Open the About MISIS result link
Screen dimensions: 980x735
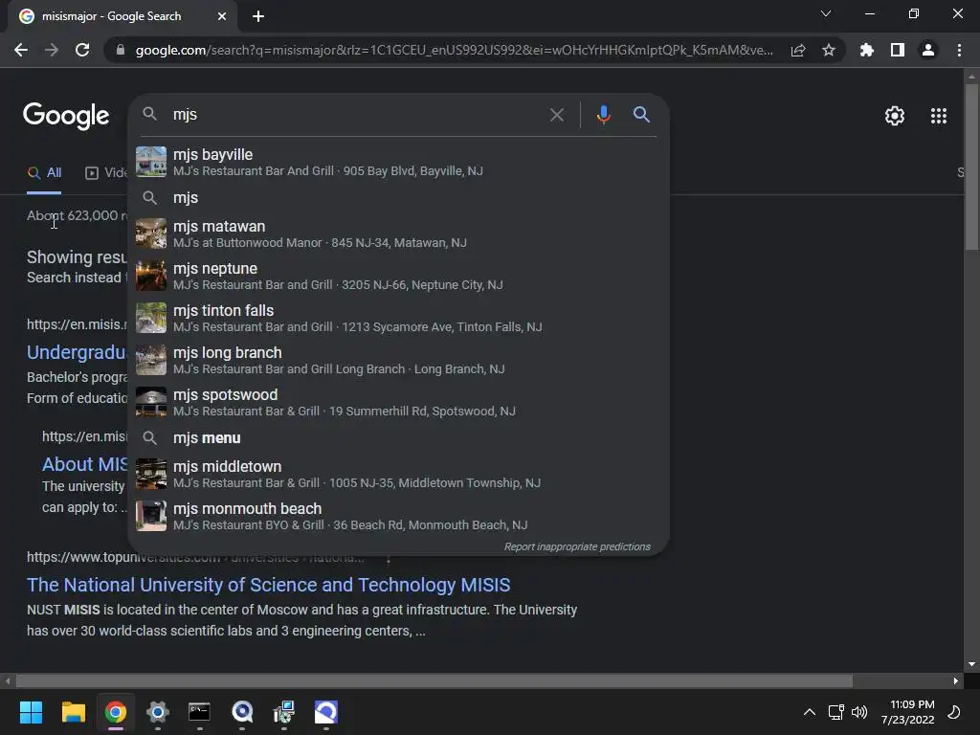point(84,464)
